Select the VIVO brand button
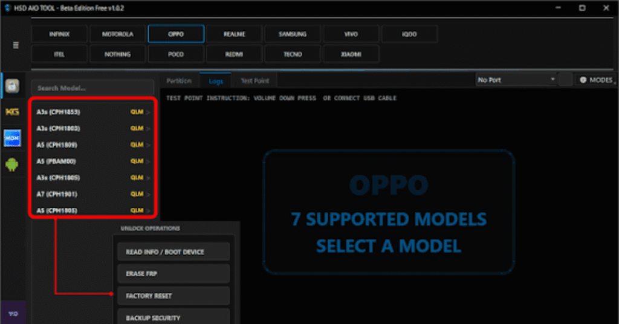Viewport: 619px width, 324px height. coord(351,34)
